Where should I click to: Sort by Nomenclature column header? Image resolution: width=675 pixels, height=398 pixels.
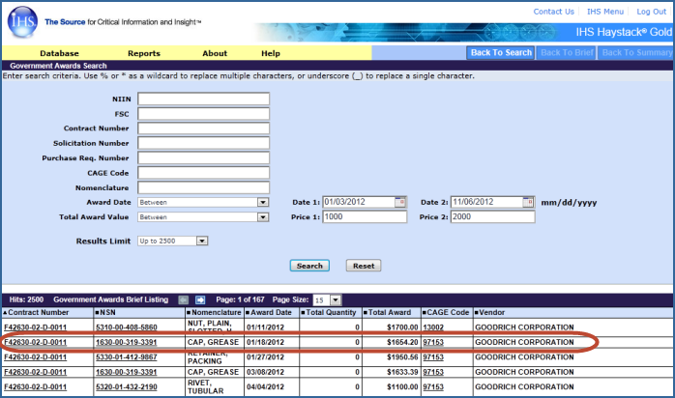click(x=214, y=312)
